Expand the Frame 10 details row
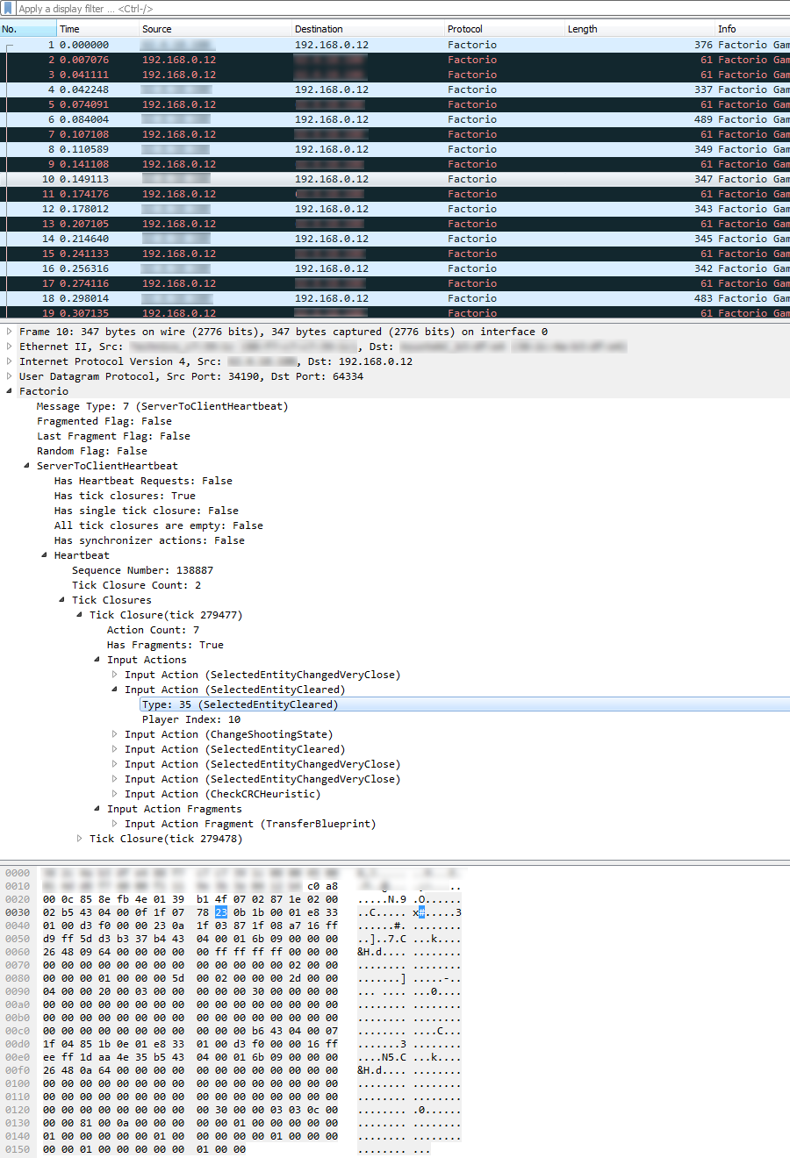The height and width of the screenshot is (1158, 790). click(x=10, y=332)
